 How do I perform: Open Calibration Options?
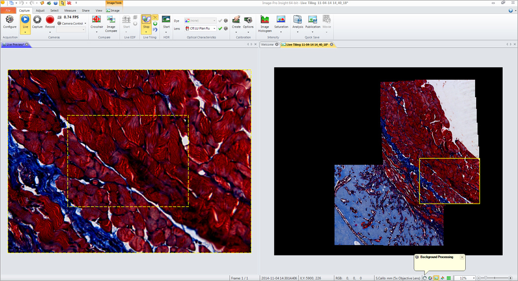click(x=248, y=22)
